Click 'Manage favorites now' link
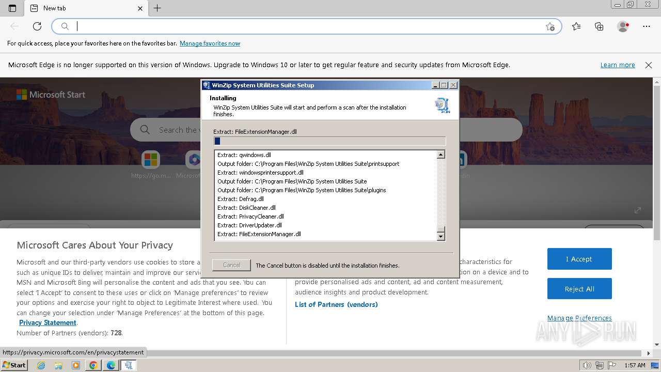This screenshot has width=661, height=372. pos(210,43)
